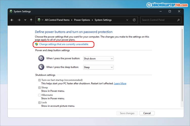This screenshot has width=190, height=126.
Task: Expand the chevron after Power Options breadcrumb
Action: [x=92, y=20]
